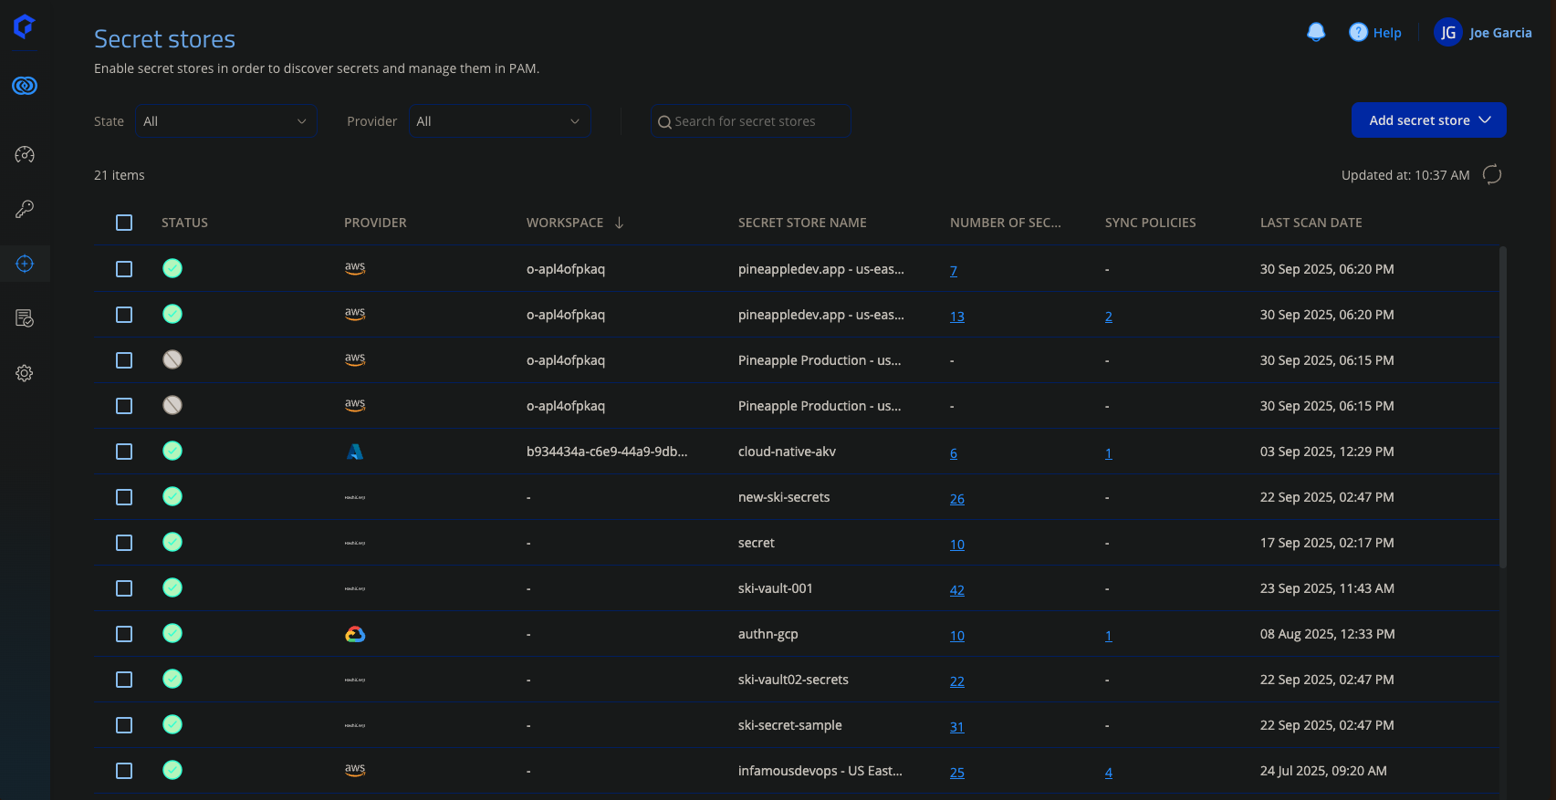Check the authn-gcp row checkbox
Viewport: 1556px width, 800px height.
tap(124, 634)
